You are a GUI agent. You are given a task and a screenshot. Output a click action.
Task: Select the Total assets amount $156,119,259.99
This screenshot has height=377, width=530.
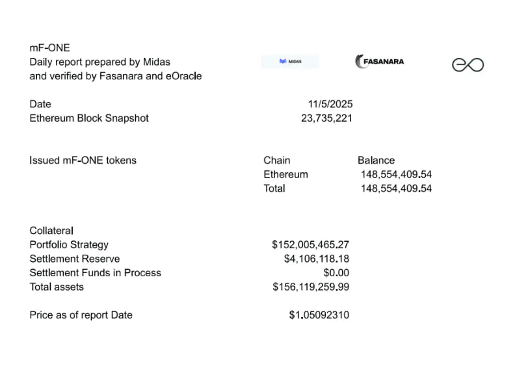(x=311, y=287)
